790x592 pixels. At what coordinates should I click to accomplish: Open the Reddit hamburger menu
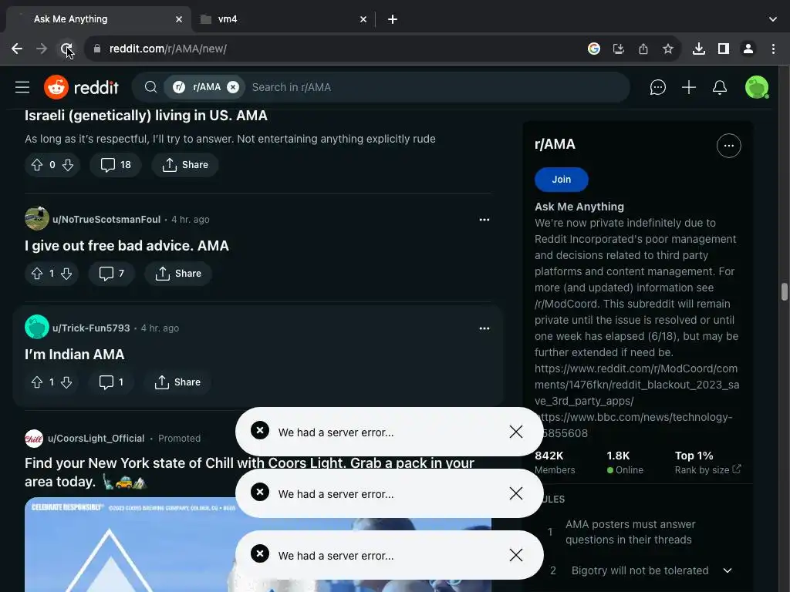click(22, 87)
